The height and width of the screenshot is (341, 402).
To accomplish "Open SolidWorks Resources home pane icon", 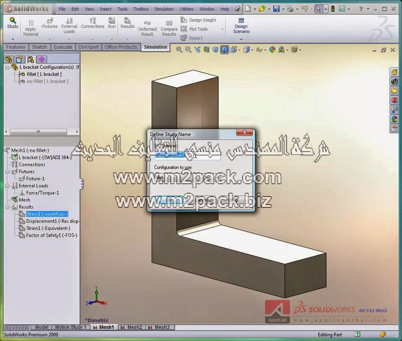I will click(394, 72).
